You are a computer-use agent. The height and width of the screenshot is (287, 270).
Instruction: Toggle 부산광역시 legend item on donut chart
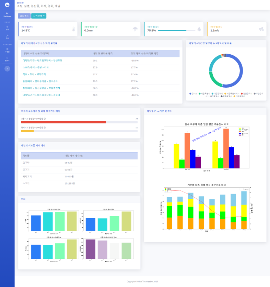click(x=258, y=93)
